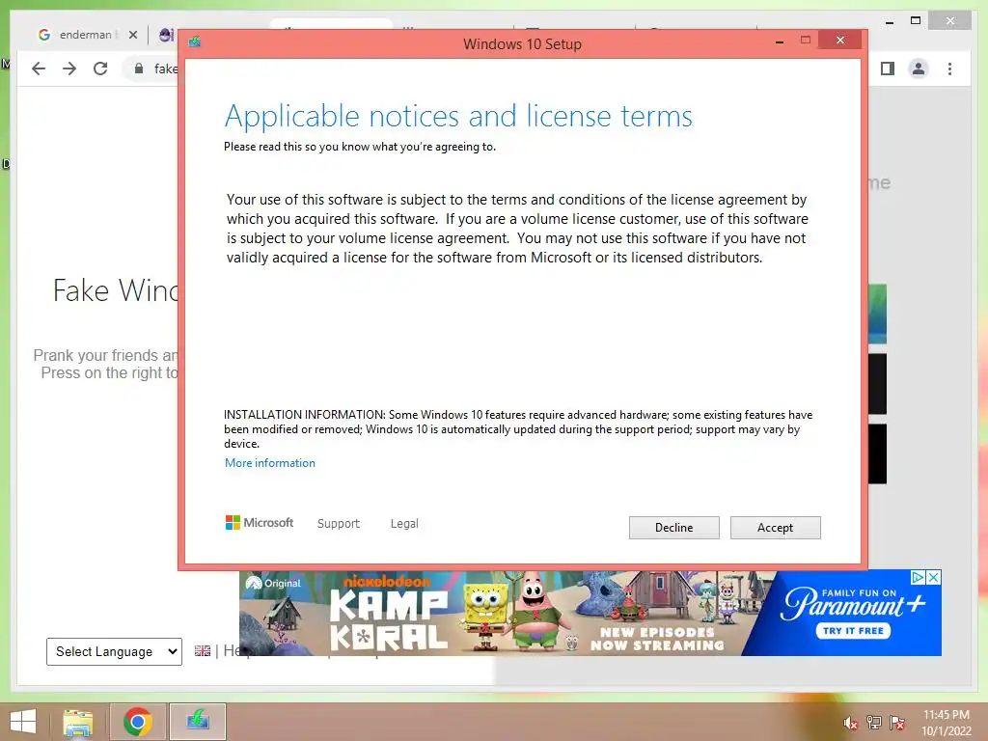Screen dimensions: 988x741
Task: Toggle Chrome side panel icon
Action: pyautogui.click(x=888, y=69)
